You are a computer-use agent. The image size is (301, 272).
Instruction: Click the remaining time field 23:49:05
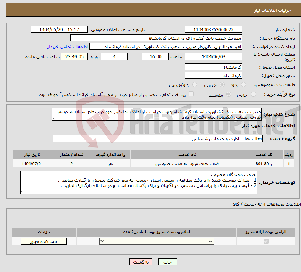tap(74, 56)
